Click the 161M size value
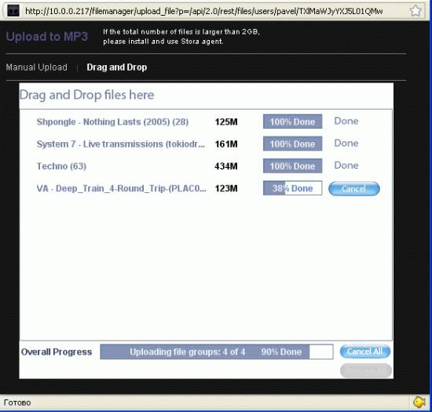The image size is (432, 412). click(x=226, y=144)
